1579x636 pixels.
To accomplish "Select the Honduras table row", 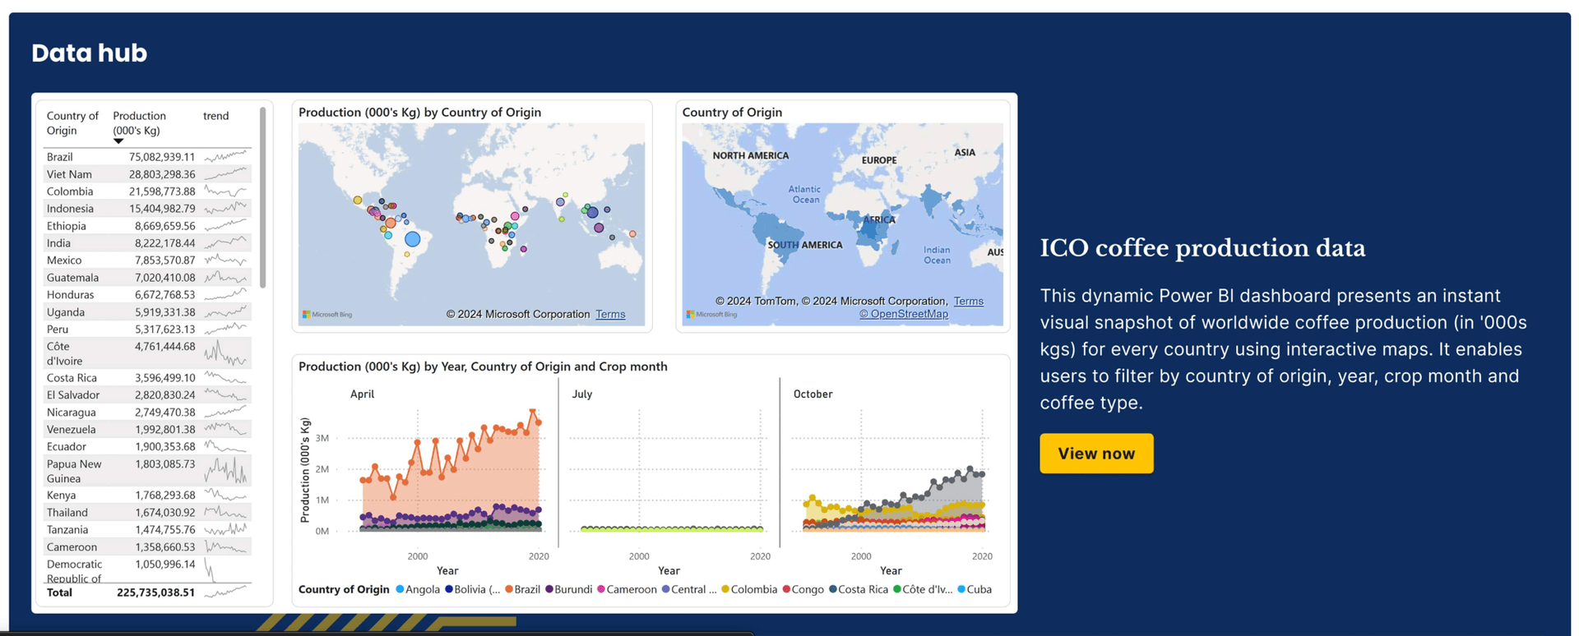I will pyautogui.click(x=147, y=295).
